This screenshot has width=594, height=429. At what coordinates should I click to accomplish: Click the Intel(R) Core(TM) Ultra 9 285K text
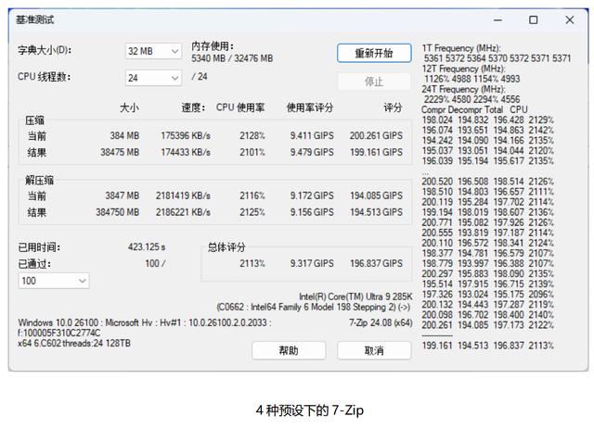tap(355, 297)
